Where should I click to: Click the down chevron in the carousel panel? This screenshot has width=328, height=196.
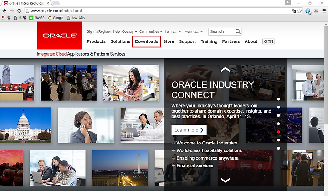[225, 180]
